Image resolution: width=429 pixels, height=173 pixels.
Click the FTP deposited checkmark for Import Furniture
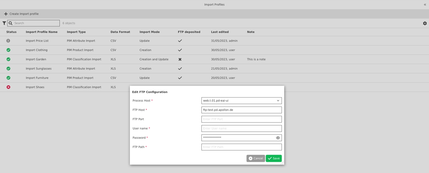180,78
